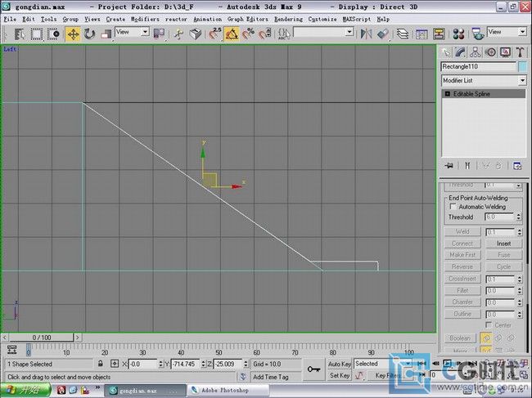Click the Use Pivot Point Center icon
The image size is (532, 398).
159,34
